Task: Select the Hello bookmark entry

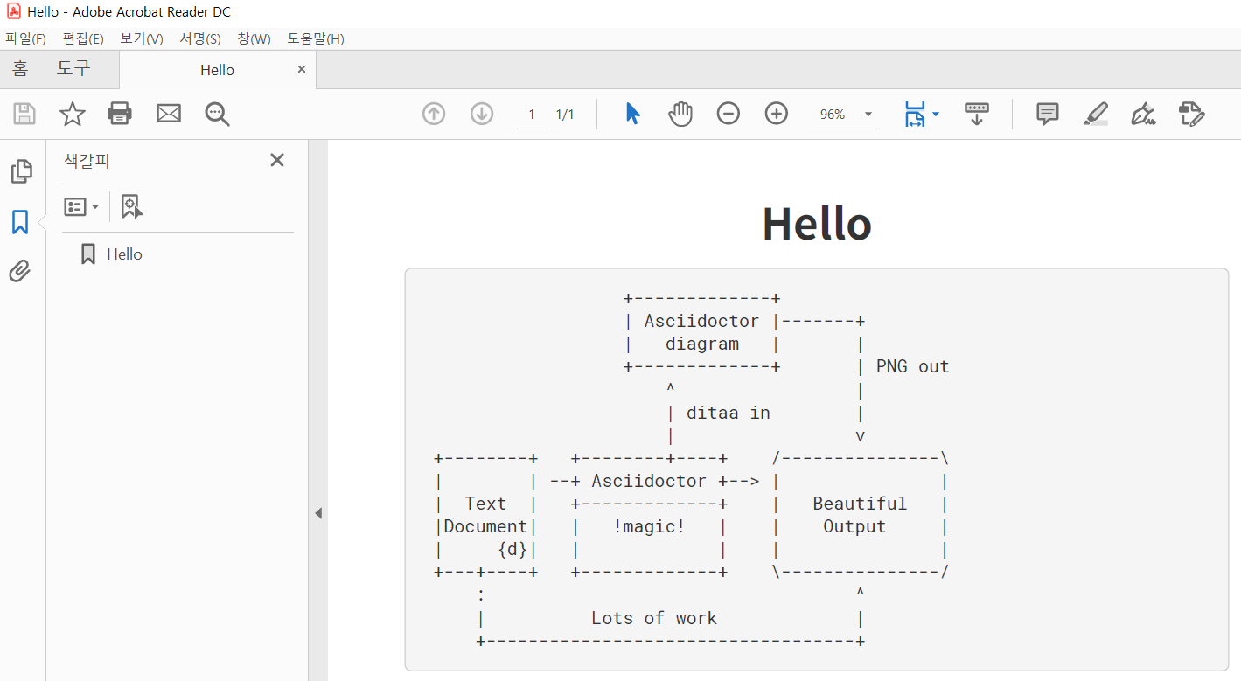Action: tap(124, 254)
